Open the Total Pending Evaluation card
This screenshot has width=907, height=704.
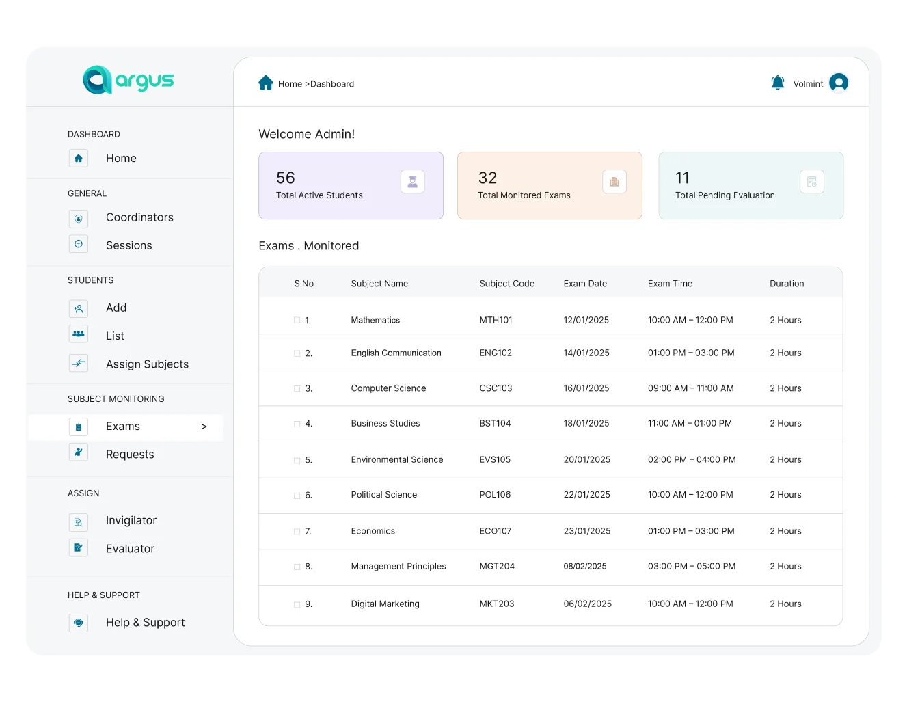coord(750,185)
